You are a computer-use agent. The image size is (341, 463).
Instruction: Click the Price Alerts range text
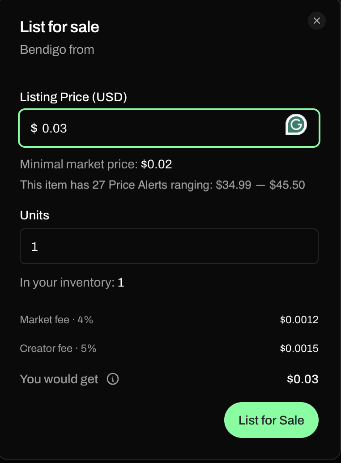tap(162, 185)
